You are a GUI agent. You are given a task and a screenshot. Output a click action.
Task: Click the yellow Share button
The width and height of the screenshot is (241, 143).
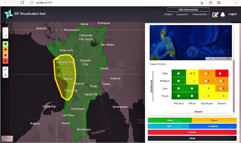tap(214, 120)
